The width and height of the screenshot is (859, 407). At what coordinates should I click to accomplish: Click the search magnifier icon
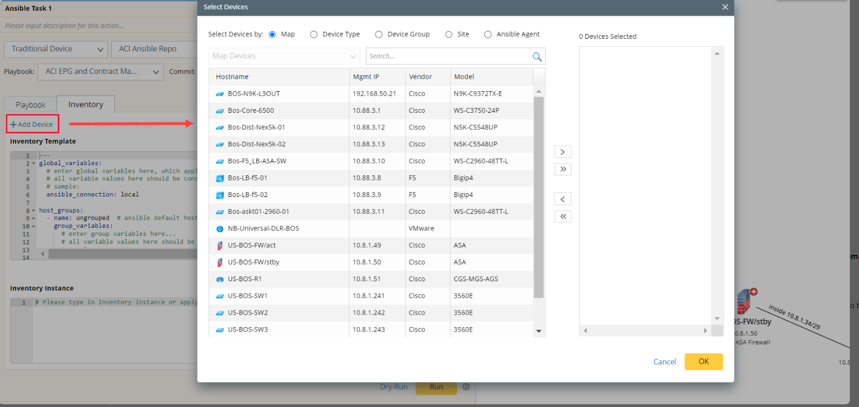(x=536, y=57)
